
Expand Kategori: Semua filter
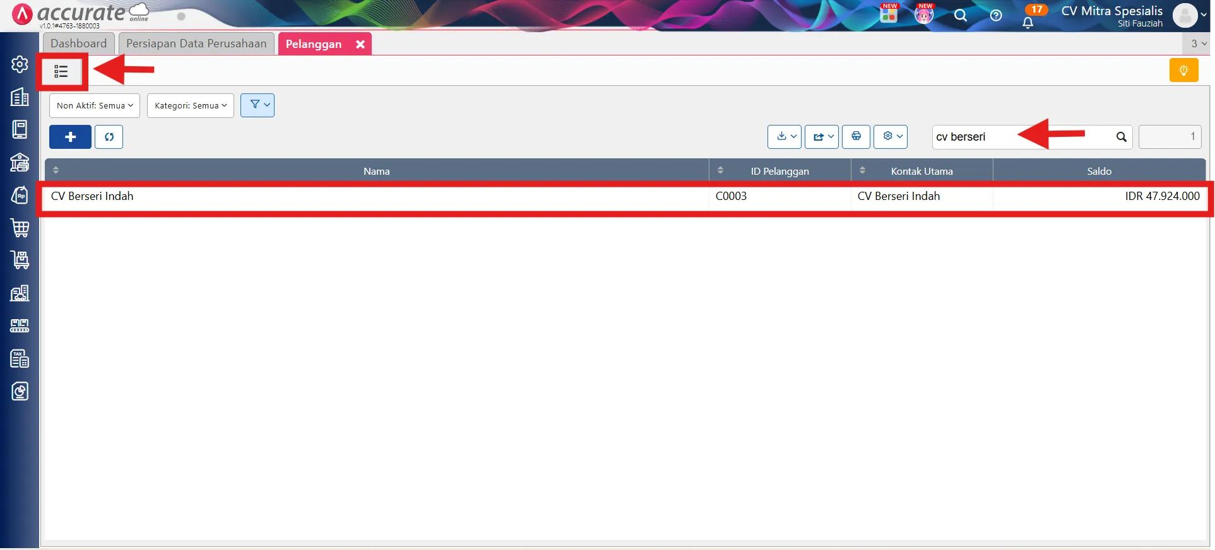[x=191, y=105]
